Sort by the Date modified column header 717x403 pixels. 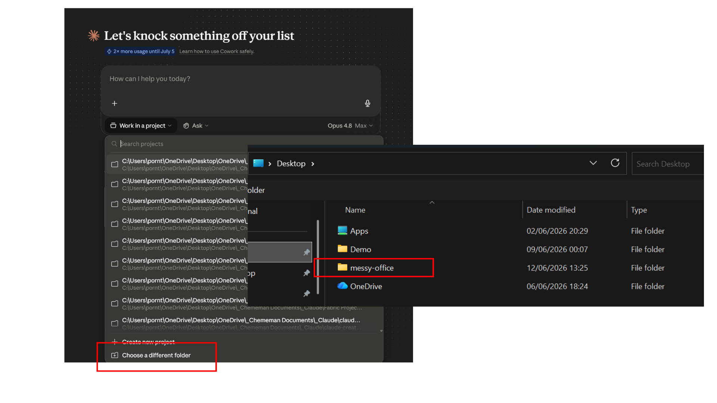tap(551, 210)
